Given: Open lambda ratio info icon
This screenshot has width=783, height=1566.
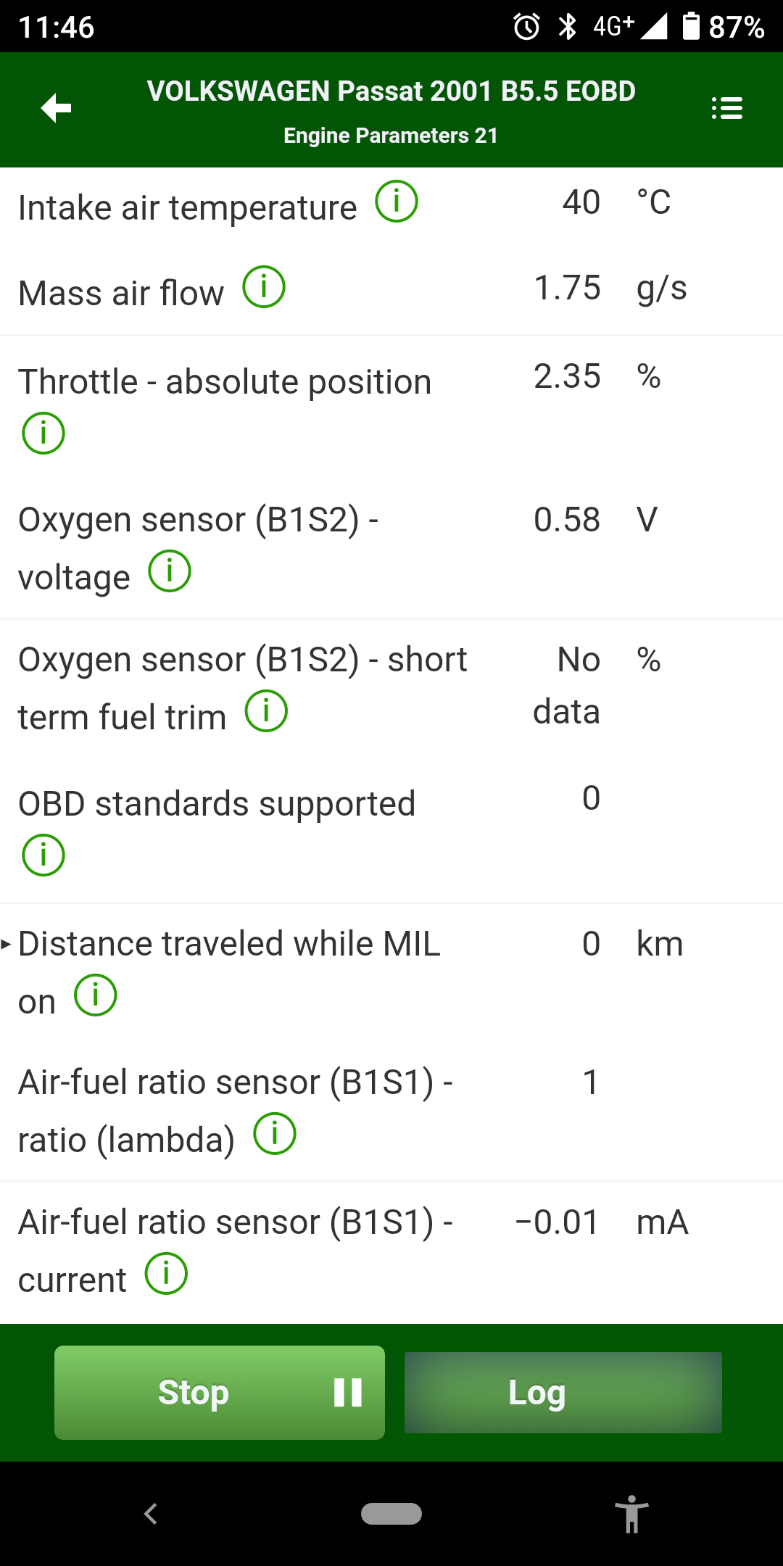Looking at the screenshot, I should (x=275, y=1134).
